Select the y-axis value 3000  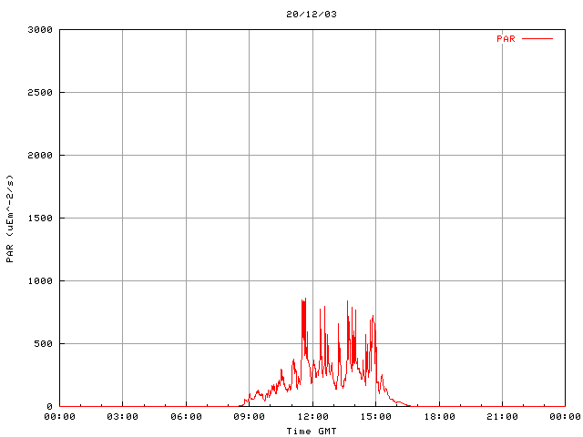pyautogui.click(x=40, y=30)
